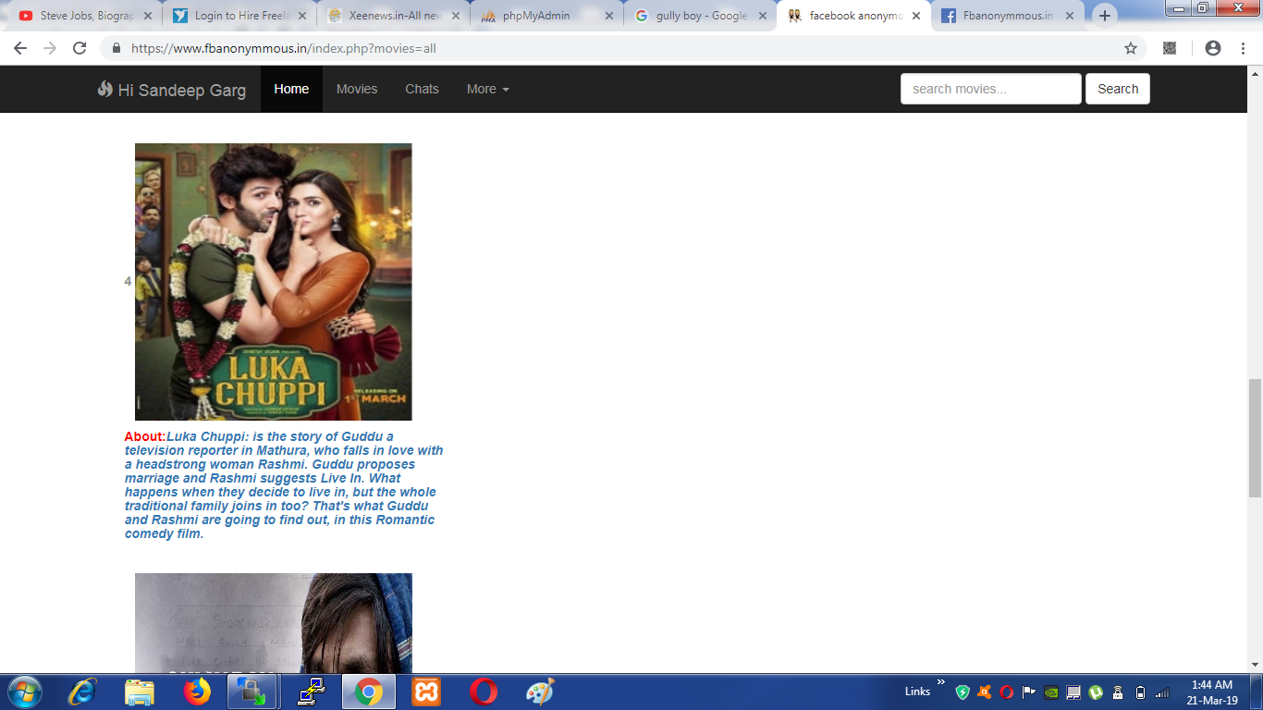Screen dimensions: 1263x710
Task: Close the gully boy Google tab
Action: [x=763, y=16]
